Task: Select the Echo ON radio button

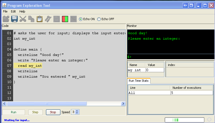Action: coord(81,19)
